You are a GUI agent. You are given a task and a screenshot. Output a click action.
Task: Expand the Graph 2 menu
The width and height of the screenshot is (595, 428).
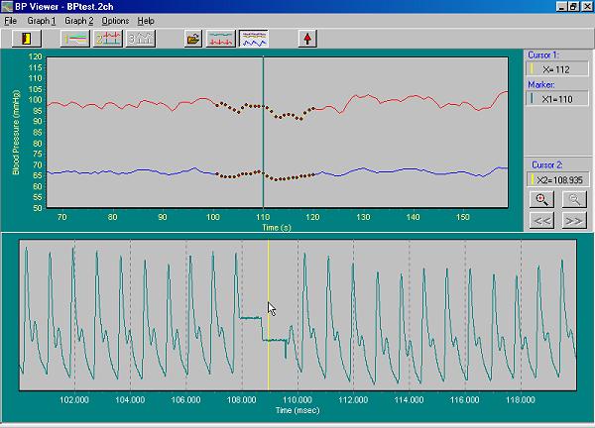click(79, 21)
